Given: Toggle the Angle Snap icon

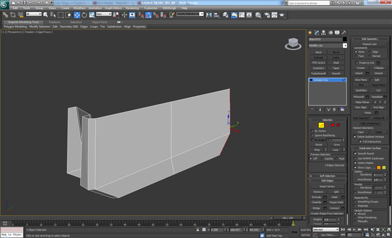Looking at the screenshot, I should coord(148,15).
